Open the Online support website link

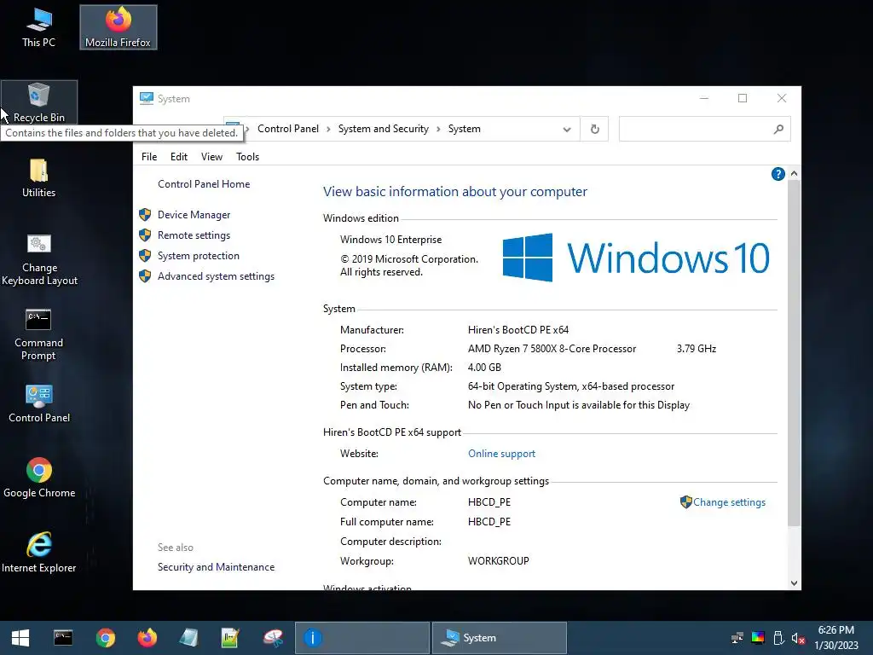501,454
